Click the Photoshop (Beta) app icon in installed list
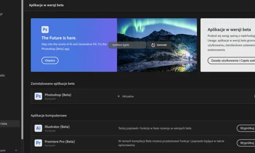The image size is (255, 153). (38, 96)
